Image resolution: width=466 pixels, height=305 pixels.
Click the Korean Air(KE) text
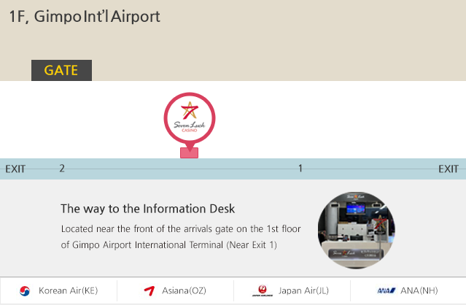pos(68,290)
